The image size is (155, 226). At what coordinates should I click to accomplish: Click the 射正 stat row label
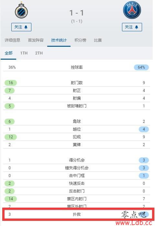click(77, 91)
